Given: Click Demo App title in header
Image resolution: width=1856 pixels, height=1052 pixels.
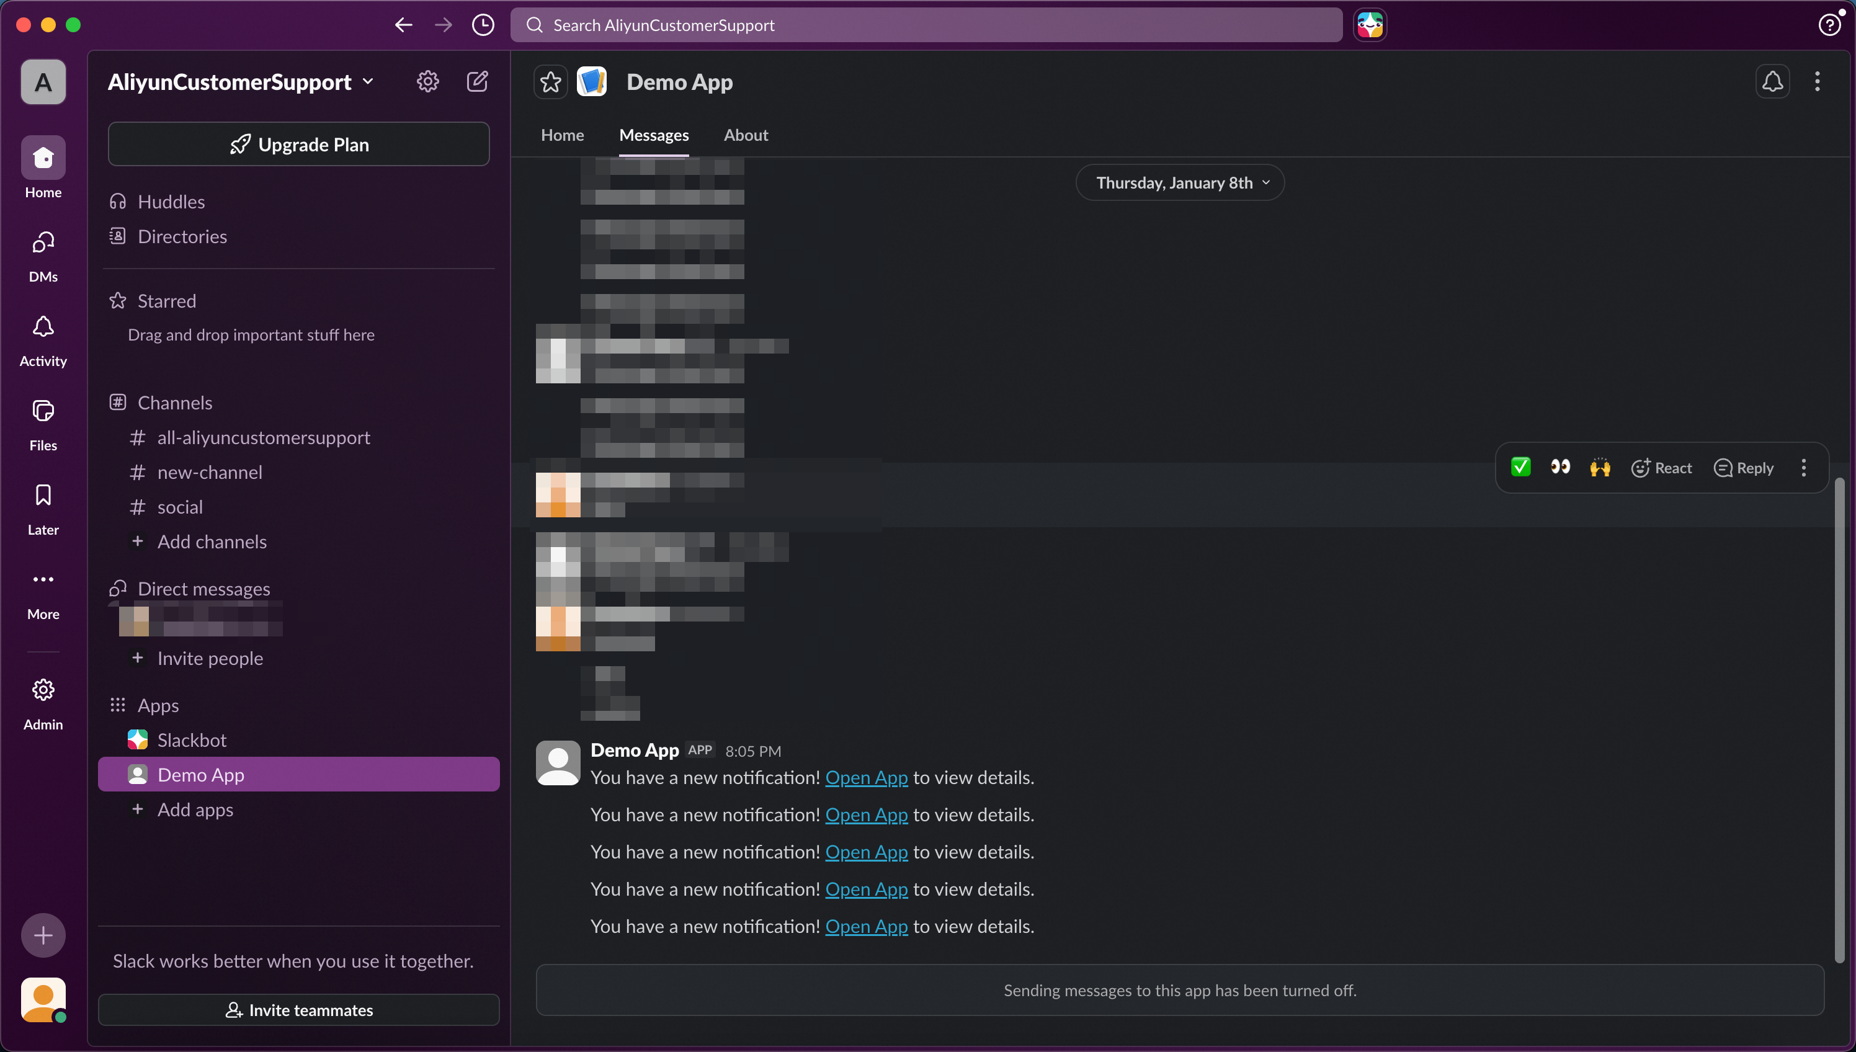Looking at the screenshot, I should [x=679, y=82].
